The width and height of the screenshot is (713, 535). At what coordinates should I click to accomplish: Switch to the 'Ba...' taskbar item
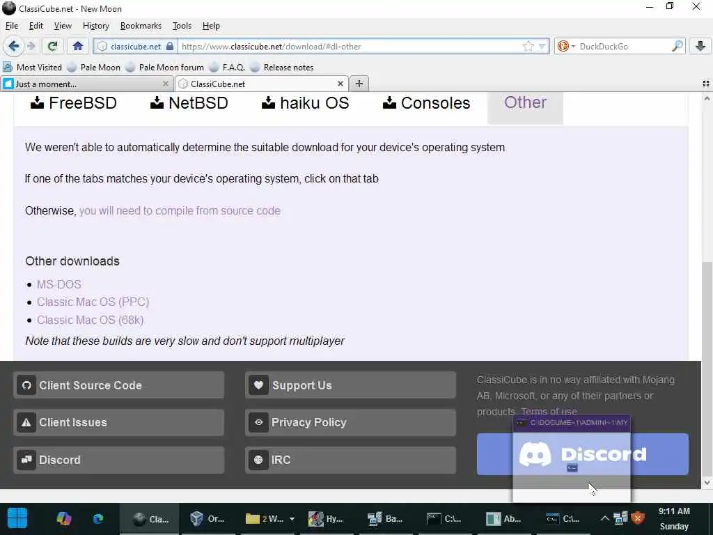point(386,518)
